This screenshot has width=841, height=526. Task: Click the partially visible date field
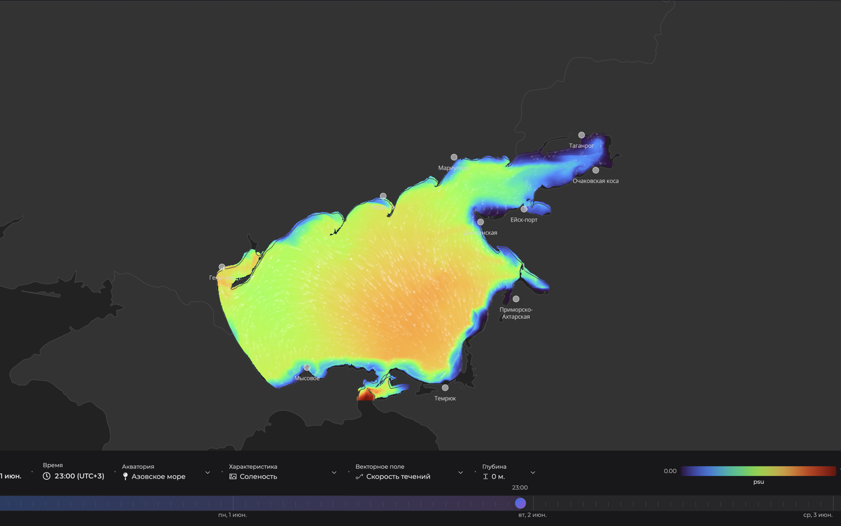11,476
